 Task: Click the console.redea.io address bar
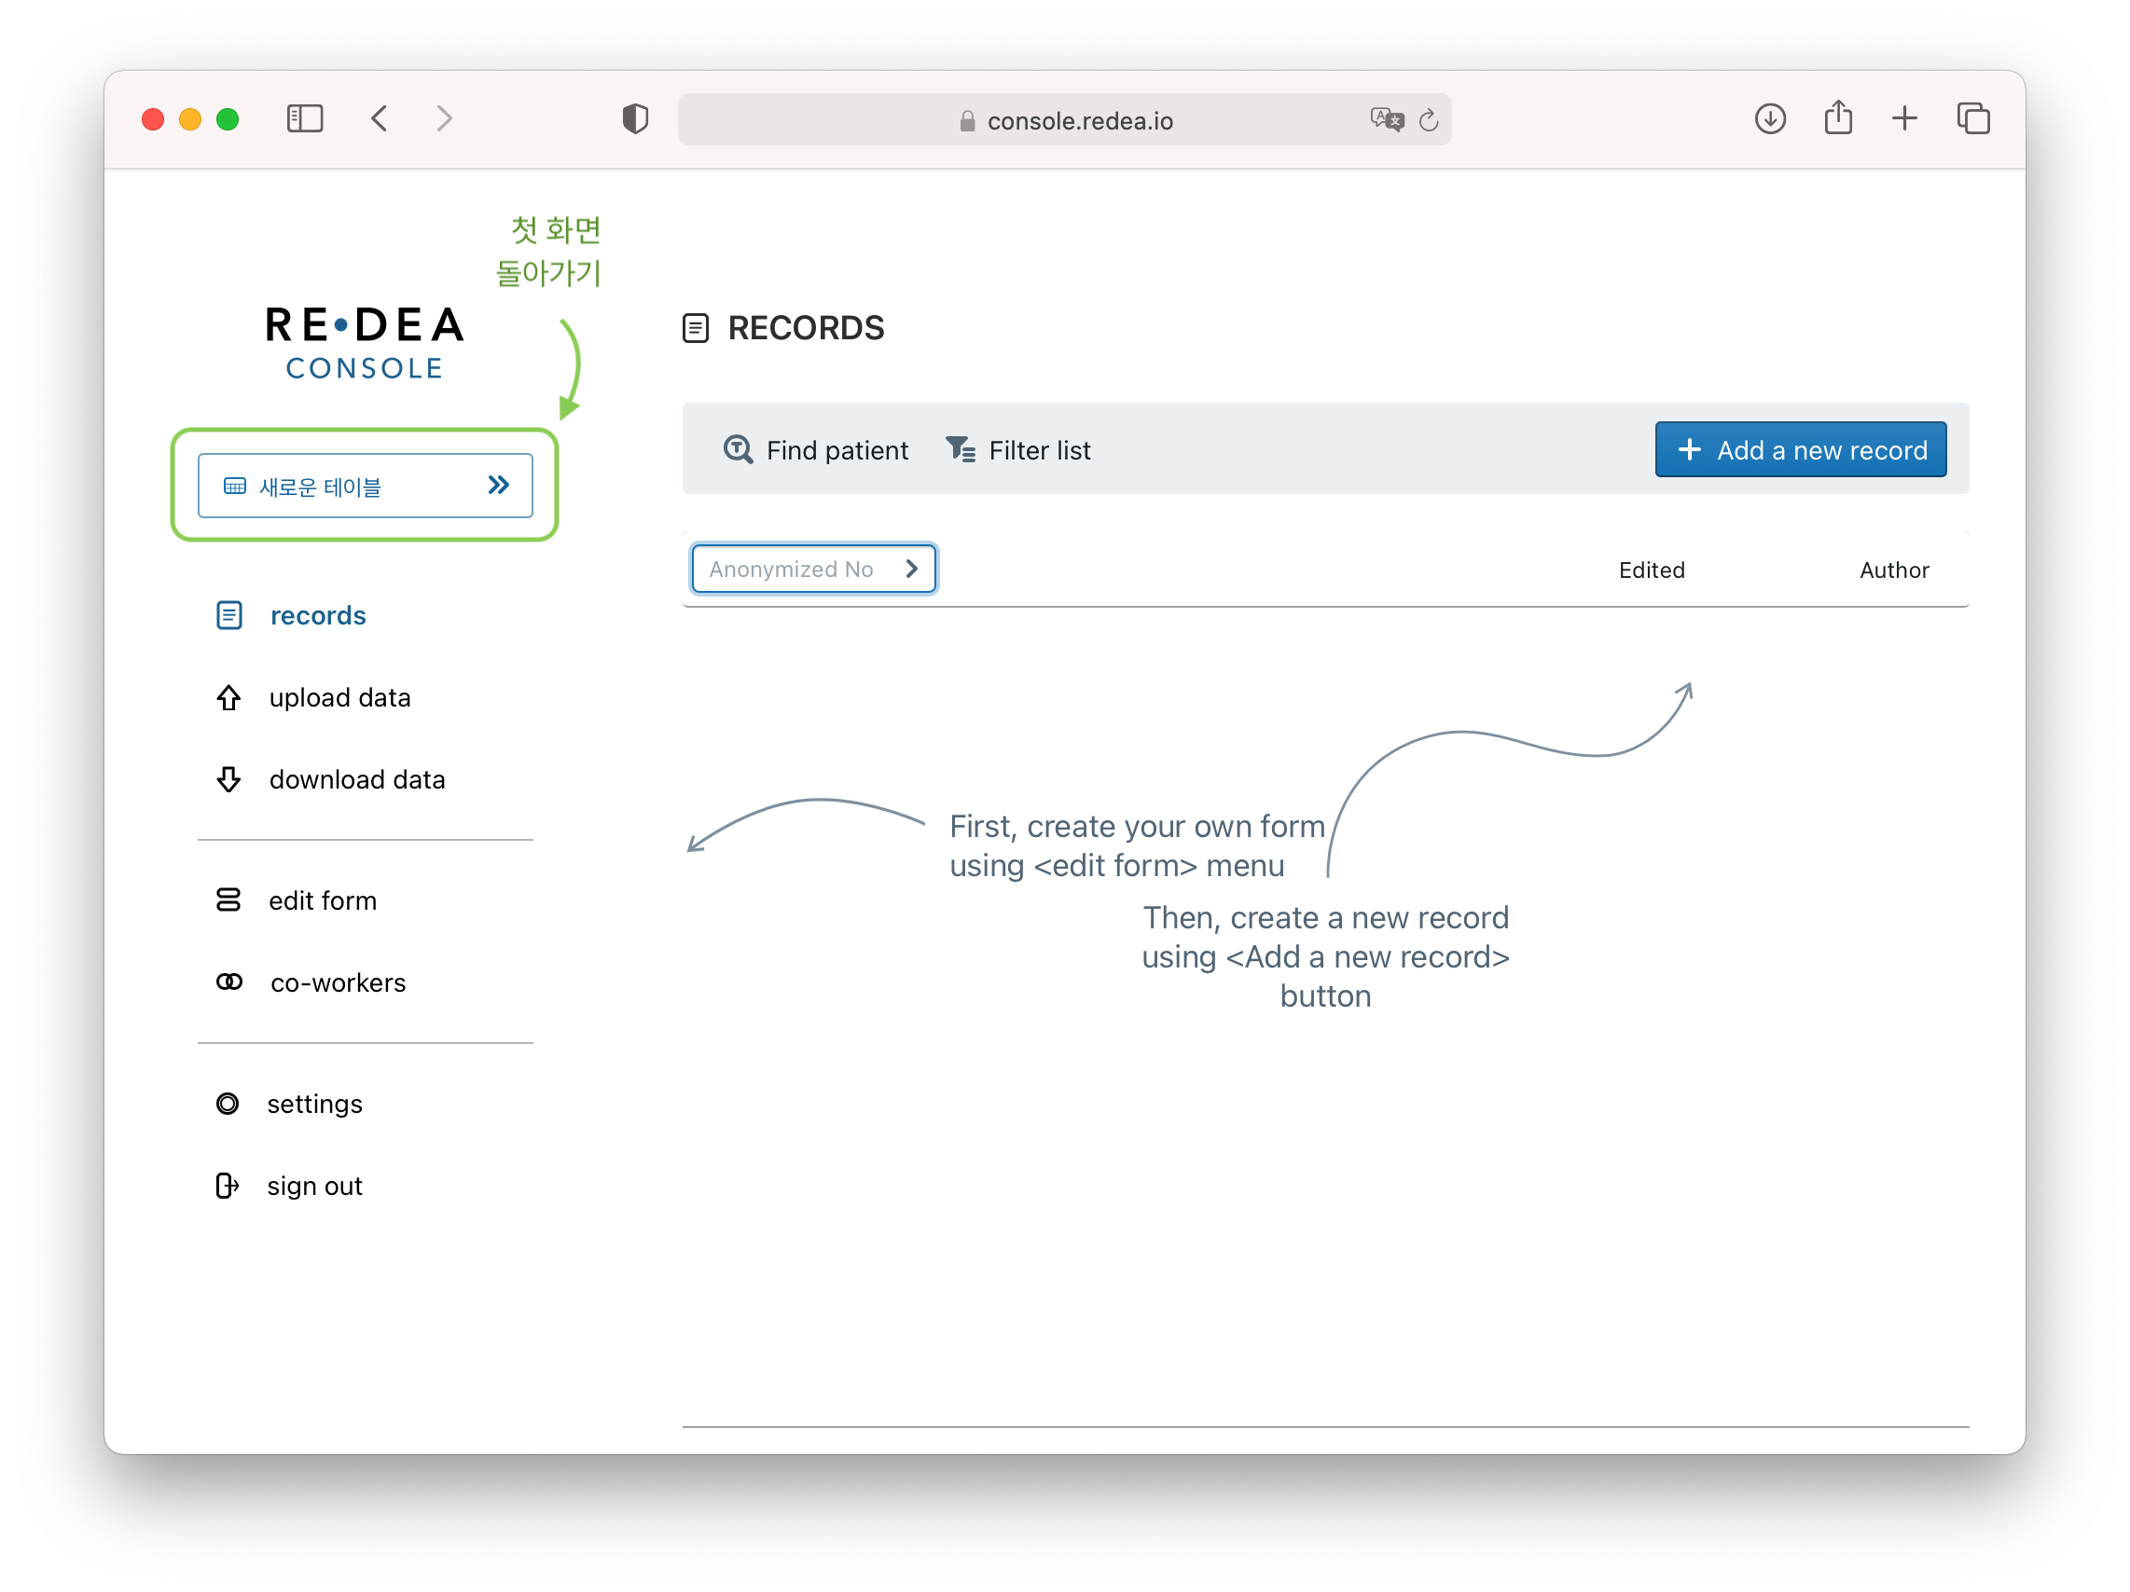coord(1078,120)
